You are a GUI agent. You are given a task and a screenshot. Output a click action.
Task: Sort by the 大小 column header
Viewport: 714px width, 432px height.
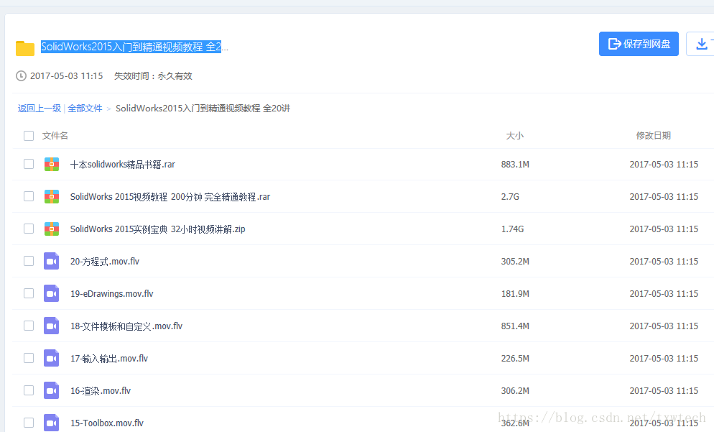click(x=515, y=136)
